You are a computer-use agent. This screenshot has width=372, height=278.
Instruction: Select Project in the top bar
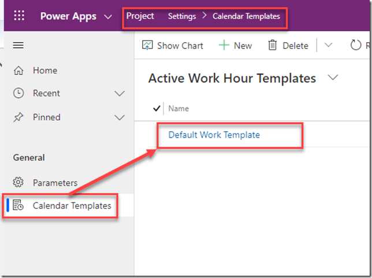[140, 16]
